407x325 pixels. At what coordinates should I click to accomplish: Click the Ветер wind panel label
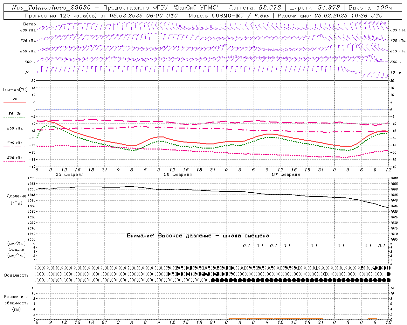[30, 24]
